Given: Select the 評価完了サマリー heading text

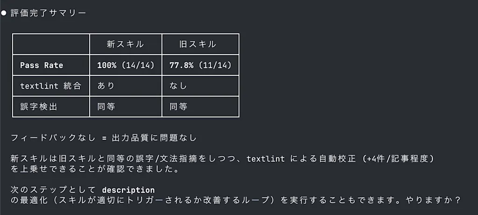Looking at the screenshot, I should point(49,14).
